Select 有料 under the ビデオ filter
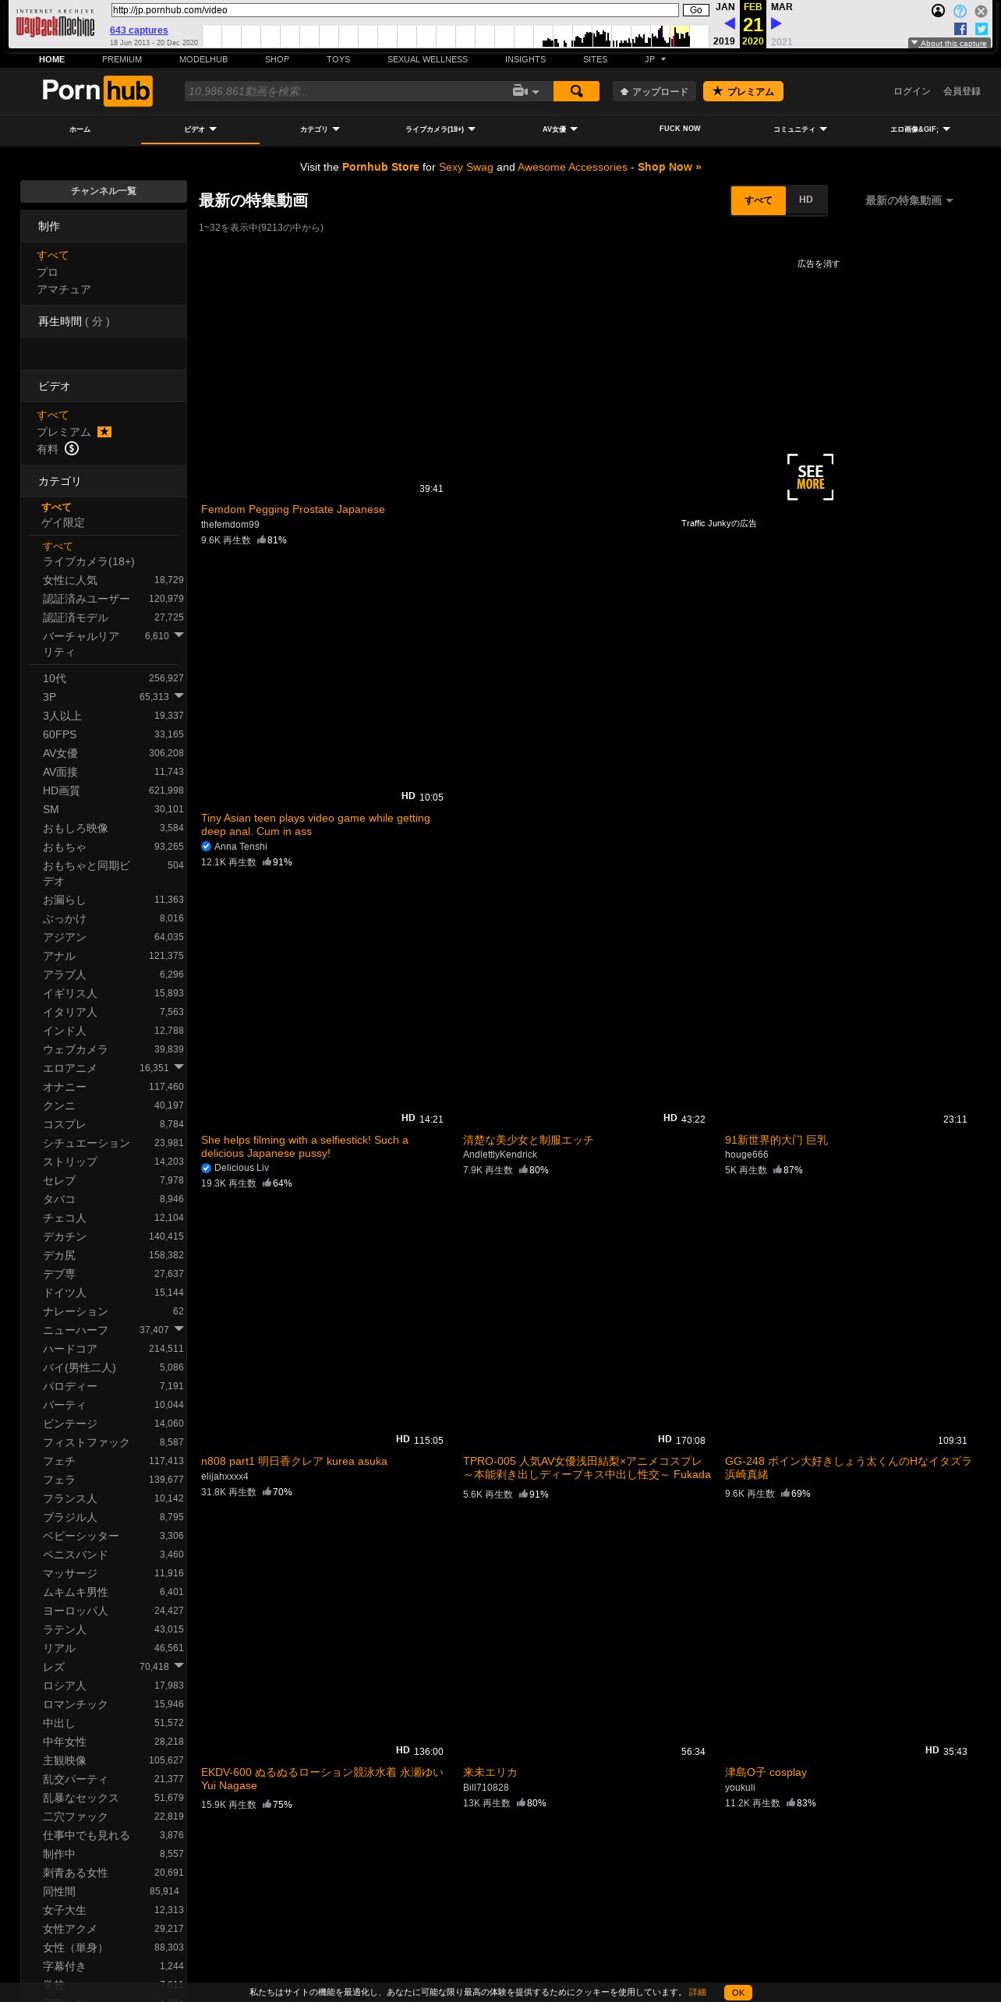The image size is (1001, 2002). coord(48,449)
